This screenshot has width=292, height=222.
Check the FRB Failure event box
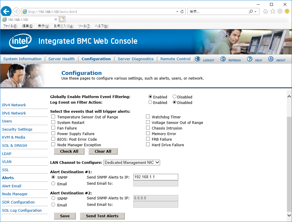tap(148, 139)
